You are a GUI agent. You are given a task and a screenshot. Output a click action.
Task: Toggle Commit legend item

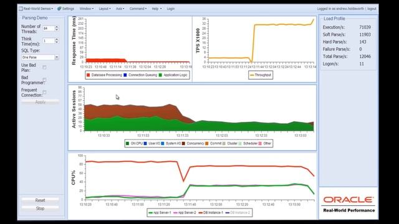pos(213,144)
